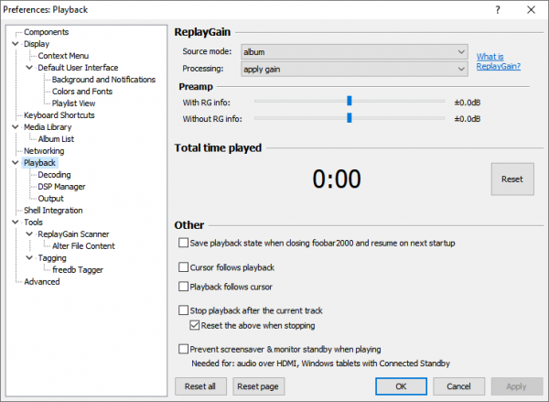Select DSP Manager in the tree
This screenshot has height=402, width=549.
tap(61, 187)
